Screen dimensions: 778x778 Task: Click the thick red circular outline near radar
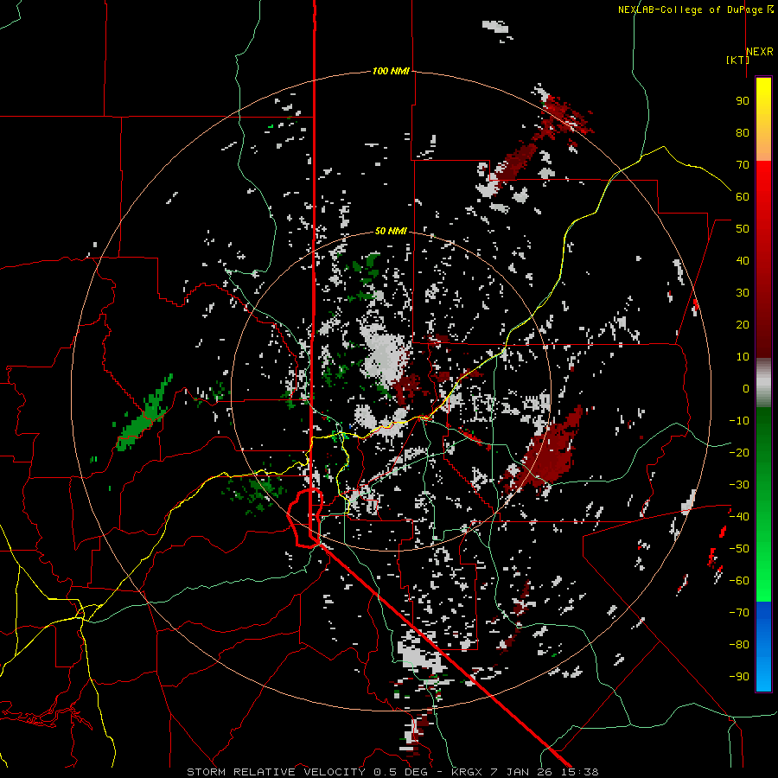pos(306,518)
